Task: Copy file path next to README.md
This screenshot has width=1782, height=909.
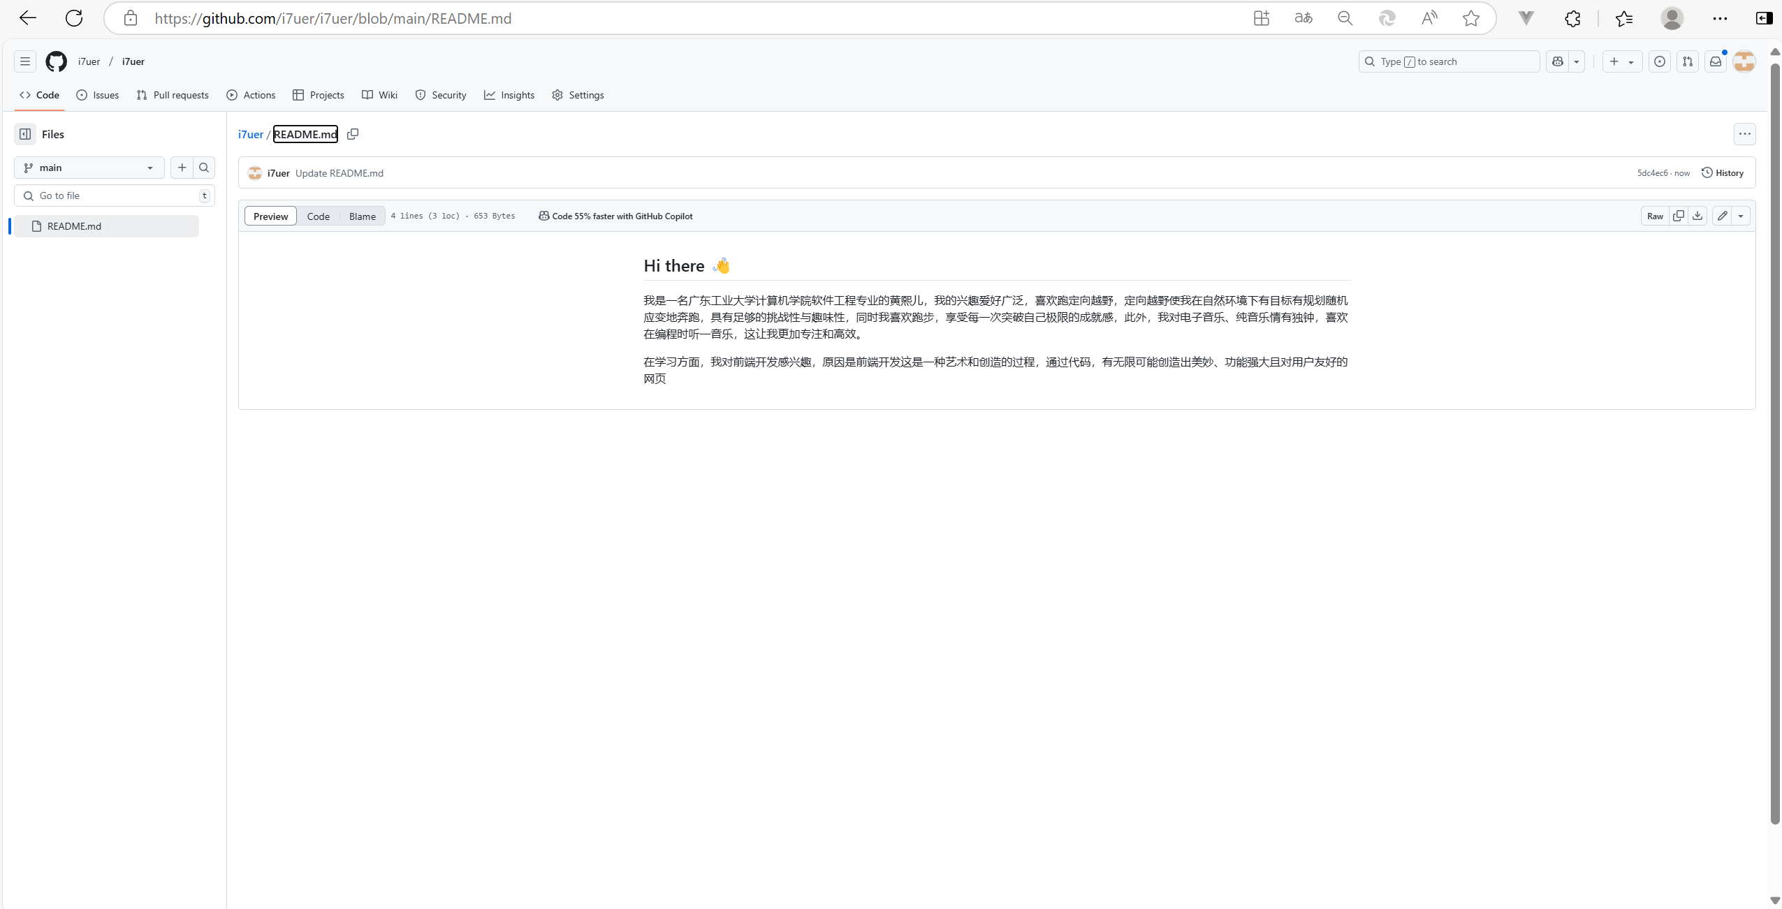Action: pyautogui.click(x=353, y=134)
